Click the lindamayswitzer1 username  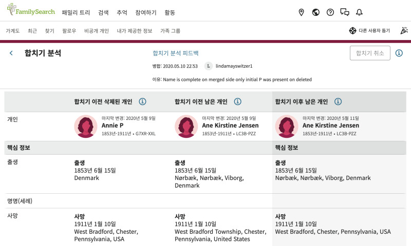point(234,66)
